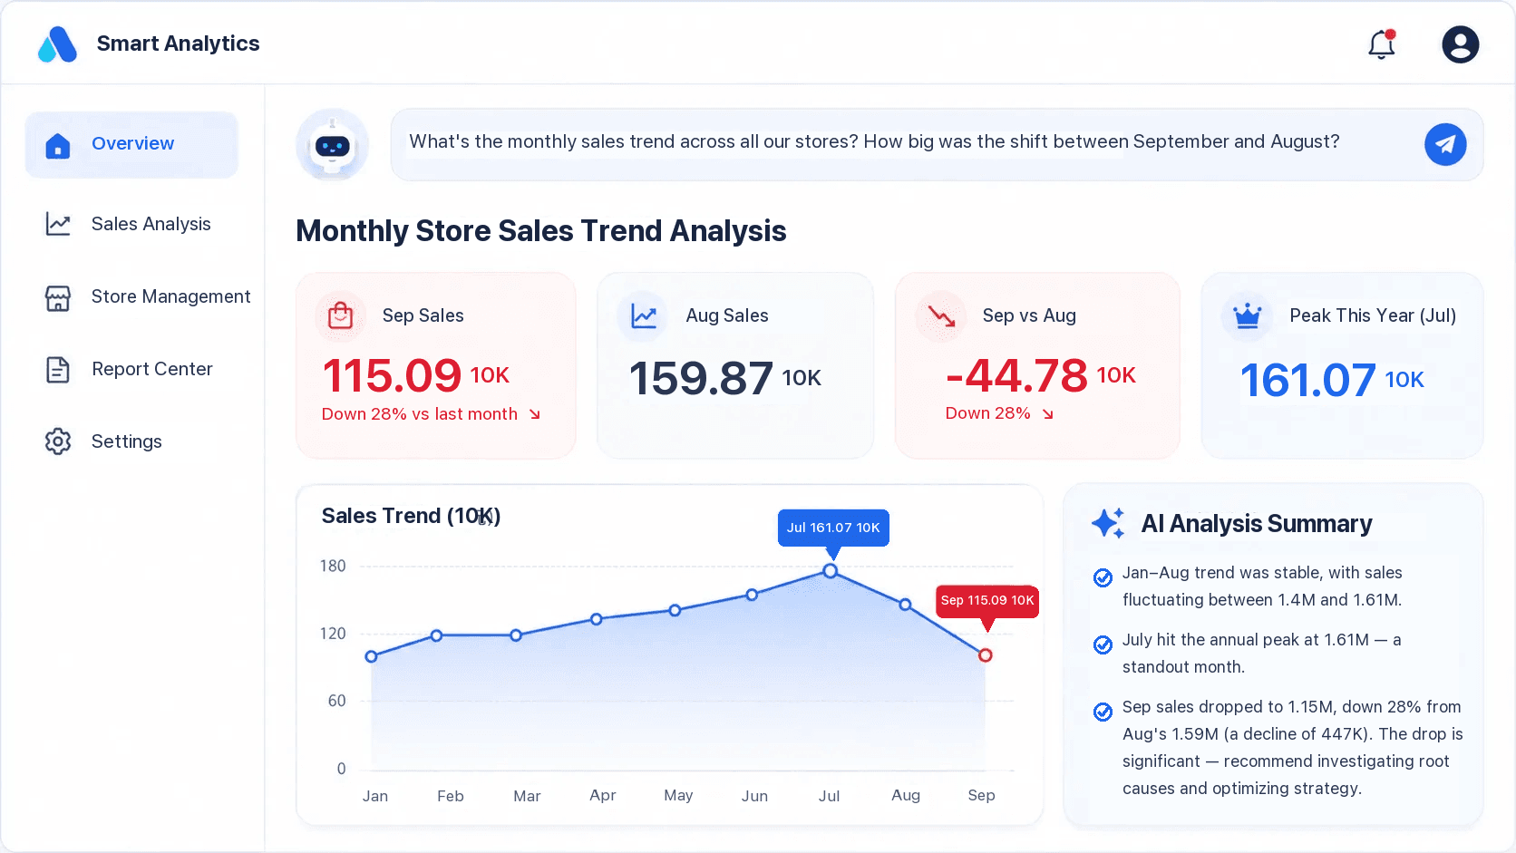Click the Settings gear icon
This screenshot has height=853, width=1516.
coord(58,441)
